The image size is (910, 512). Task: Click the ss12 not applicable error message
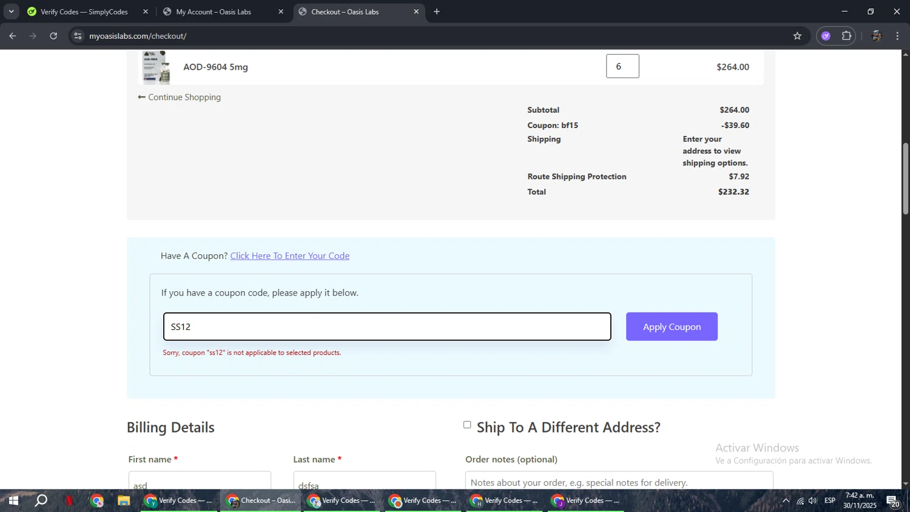(252, 352)
